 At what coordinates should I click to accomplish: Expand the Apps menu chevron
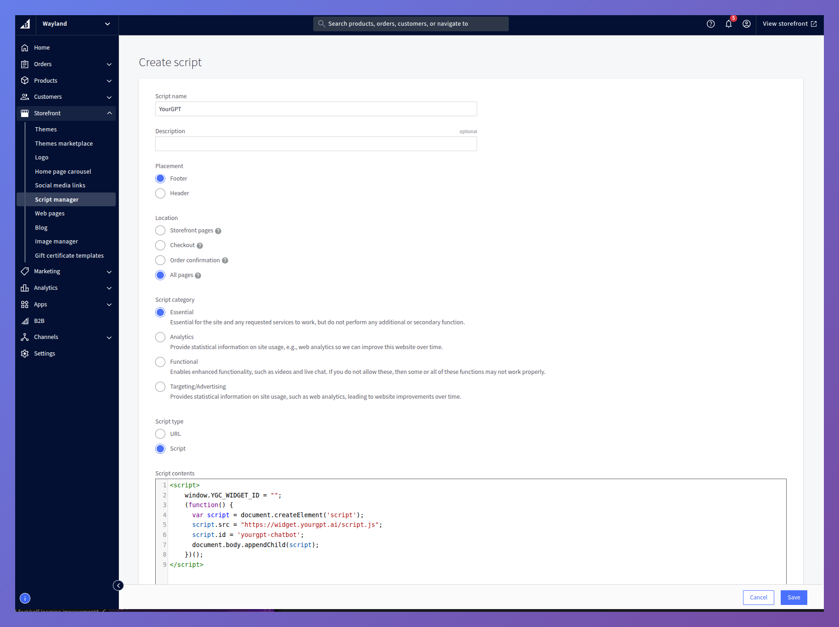(x=109, y=305)
